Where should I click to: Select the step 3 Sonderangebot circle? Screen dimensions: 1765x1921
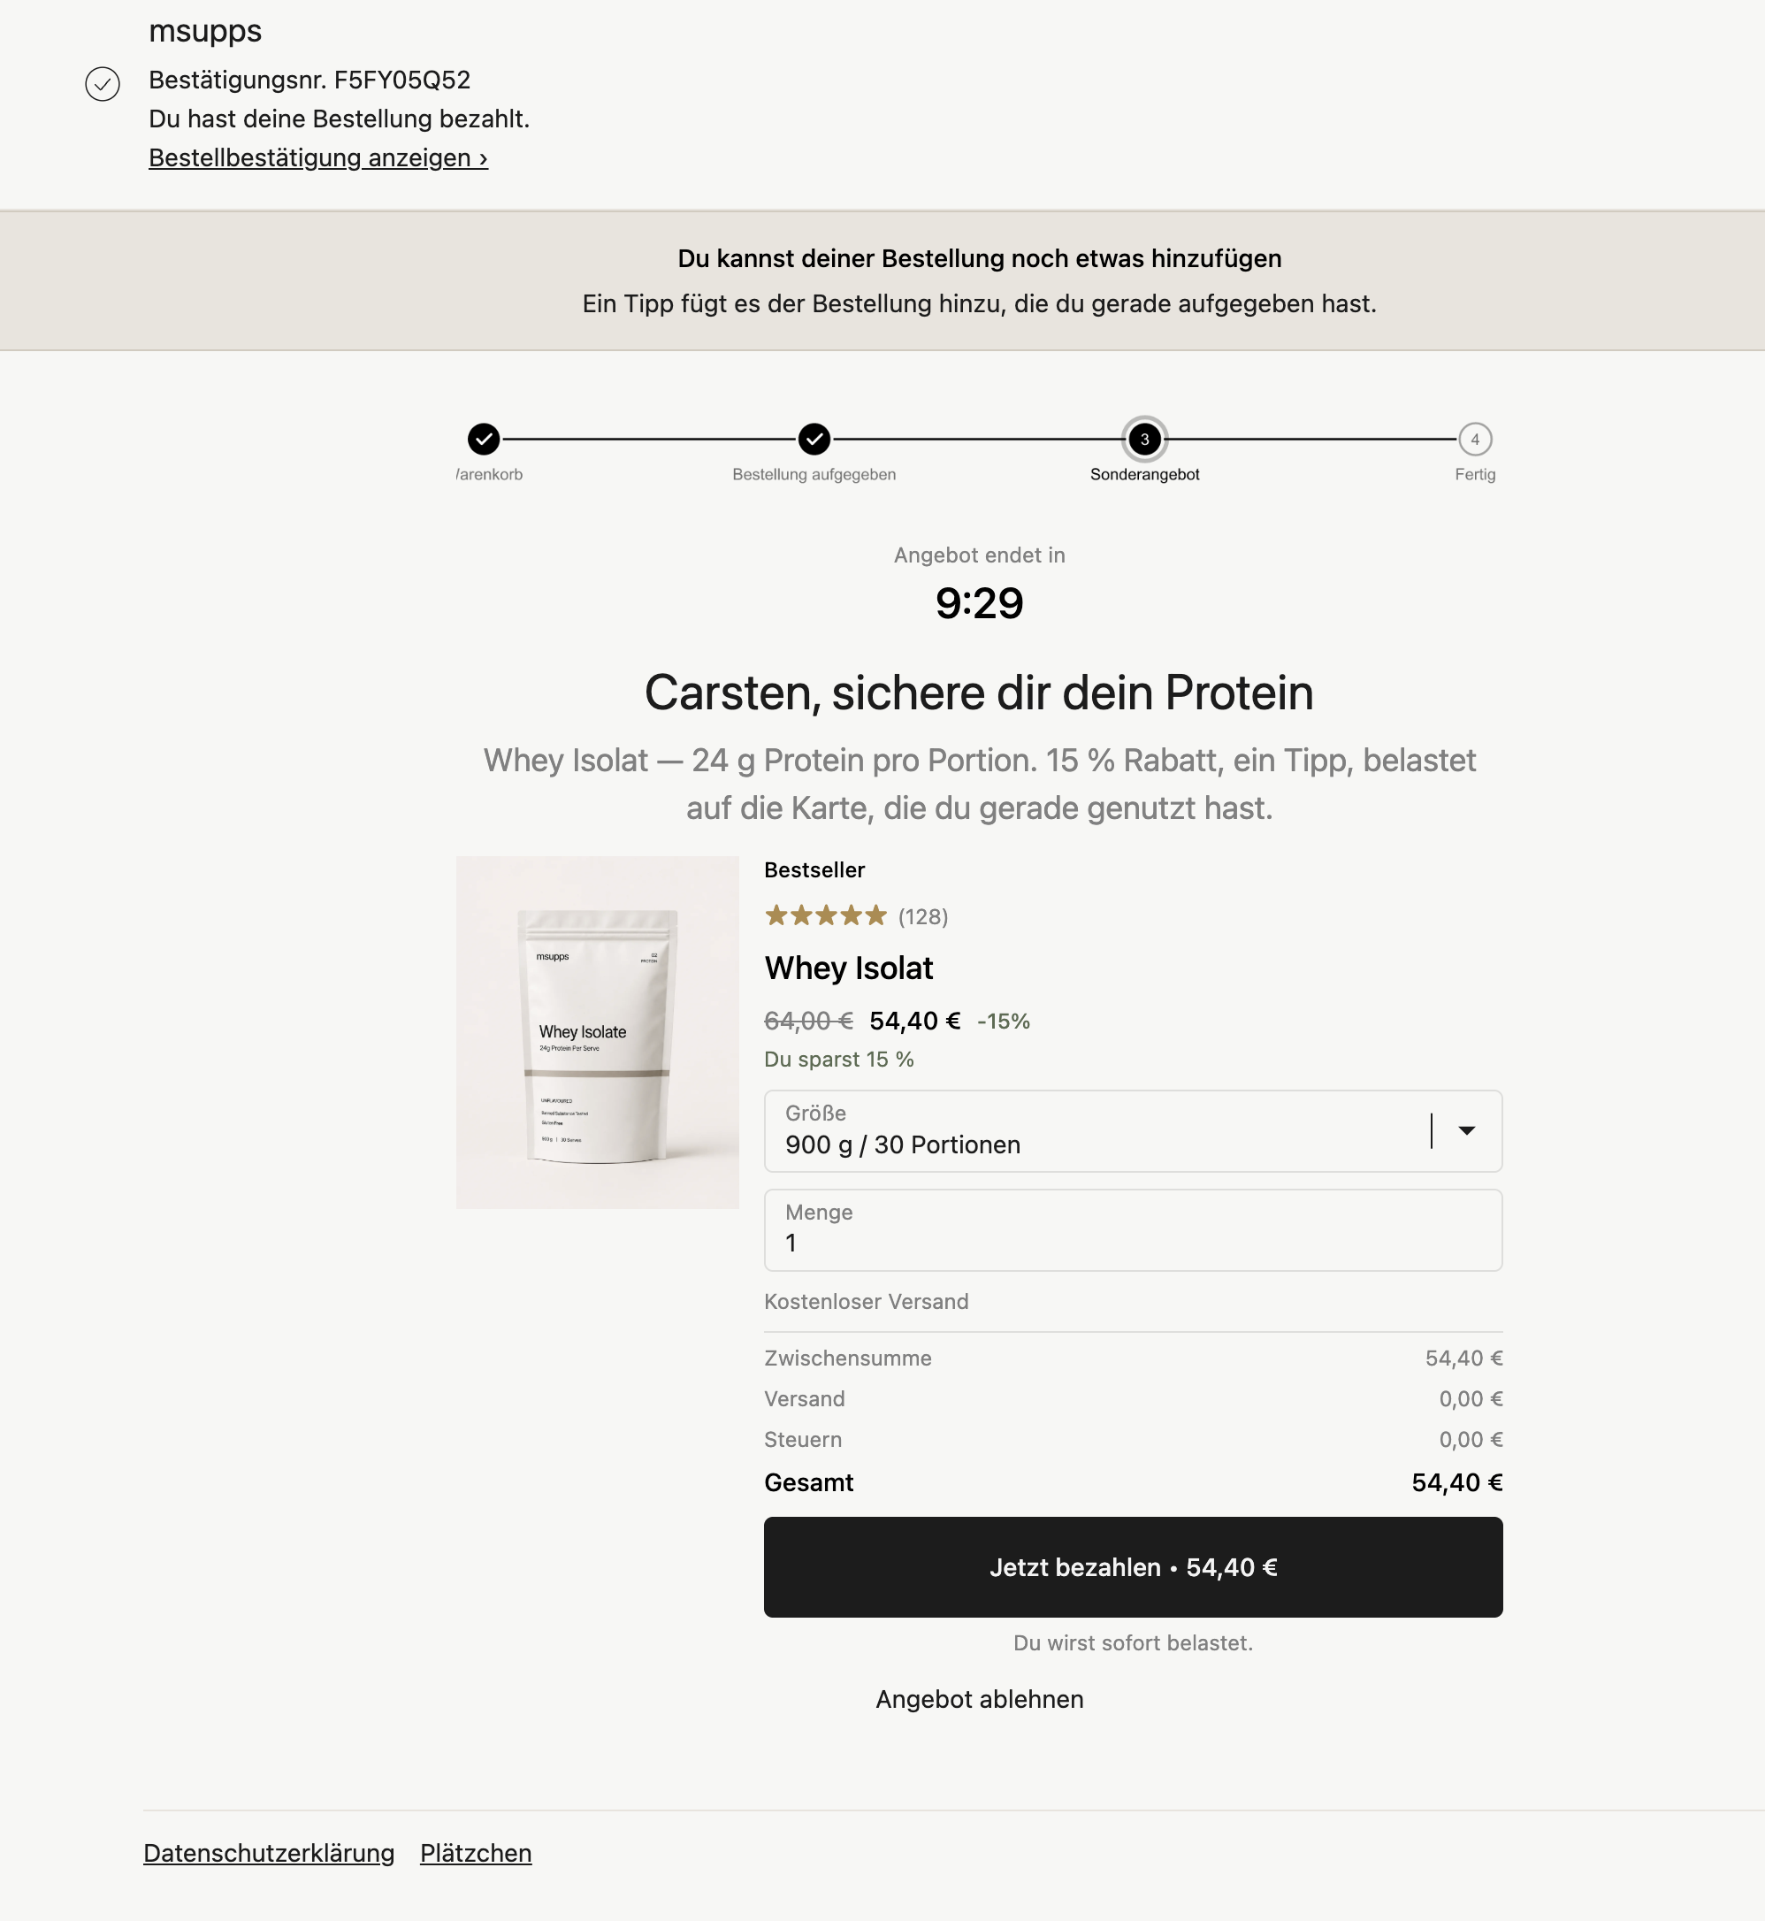[x=1145, y=440]
